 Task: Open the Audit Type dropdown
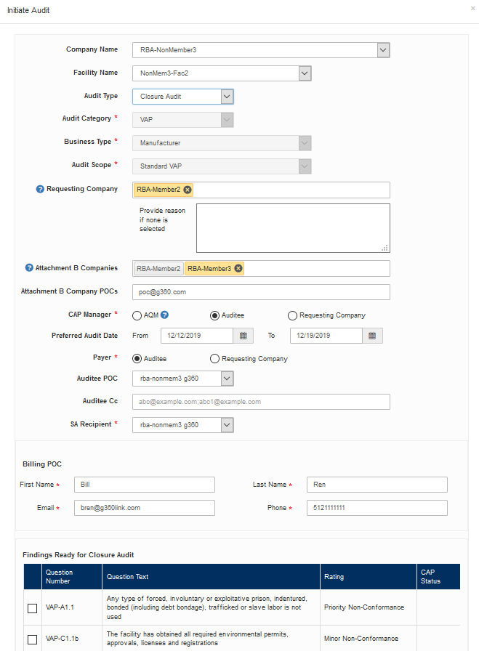click(227, 97)
